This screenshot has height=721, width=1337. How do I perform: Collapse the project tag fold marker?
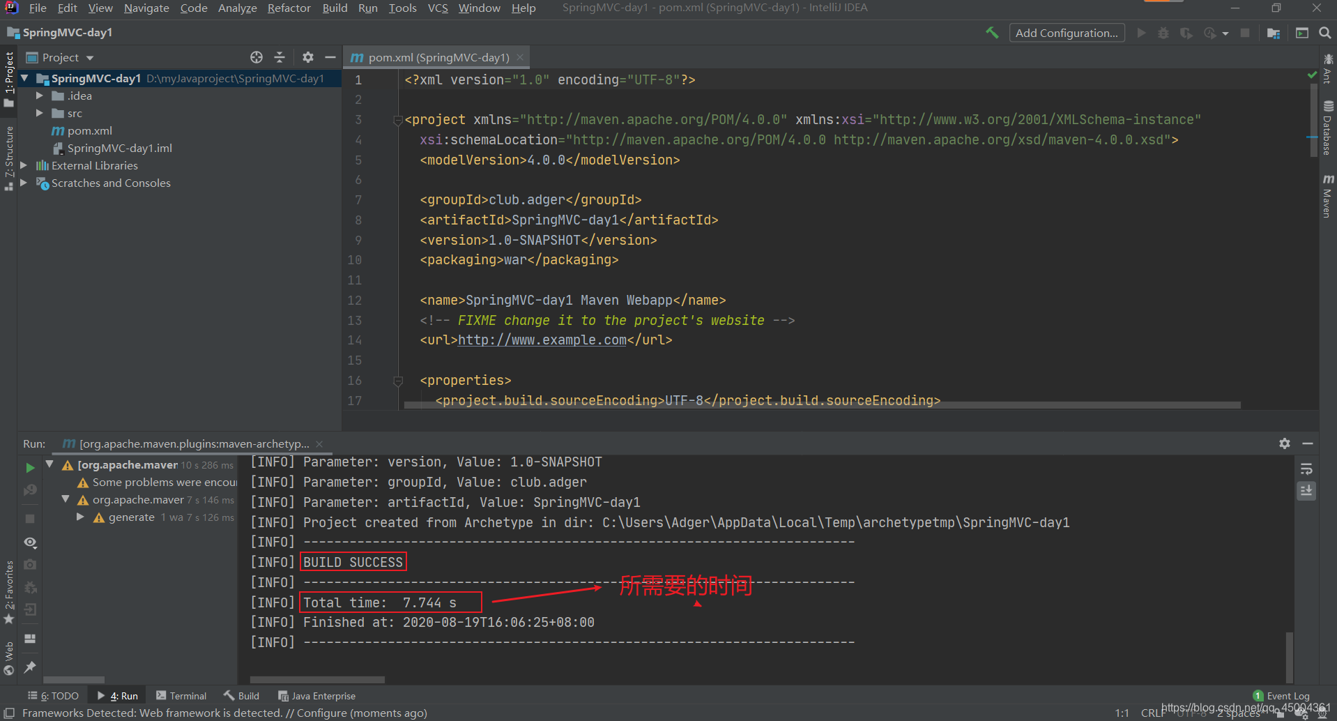click(398, 120)
